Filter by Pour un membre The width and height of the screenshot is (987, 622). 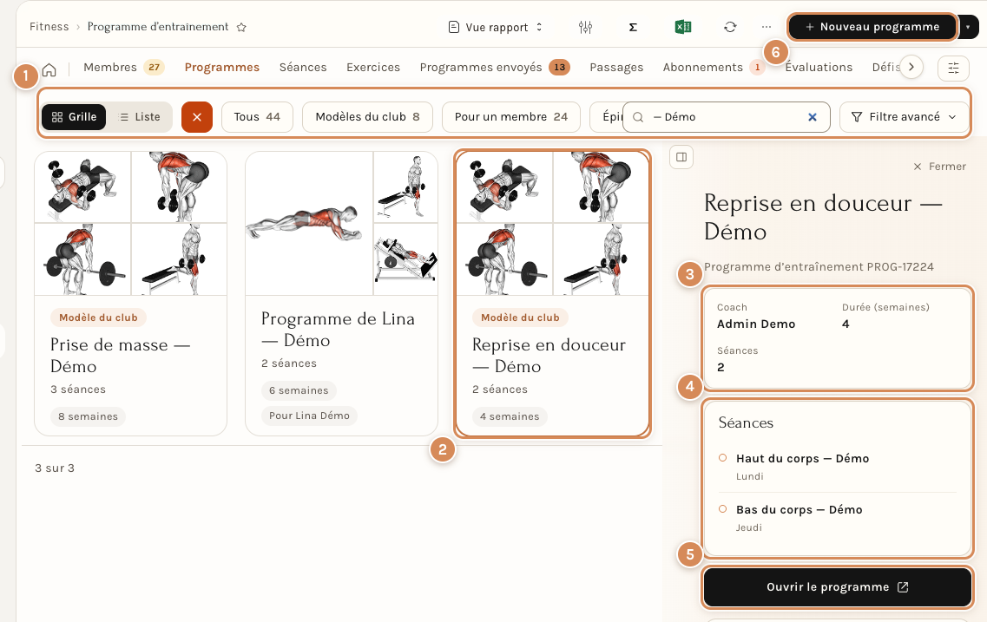[511, 117]
